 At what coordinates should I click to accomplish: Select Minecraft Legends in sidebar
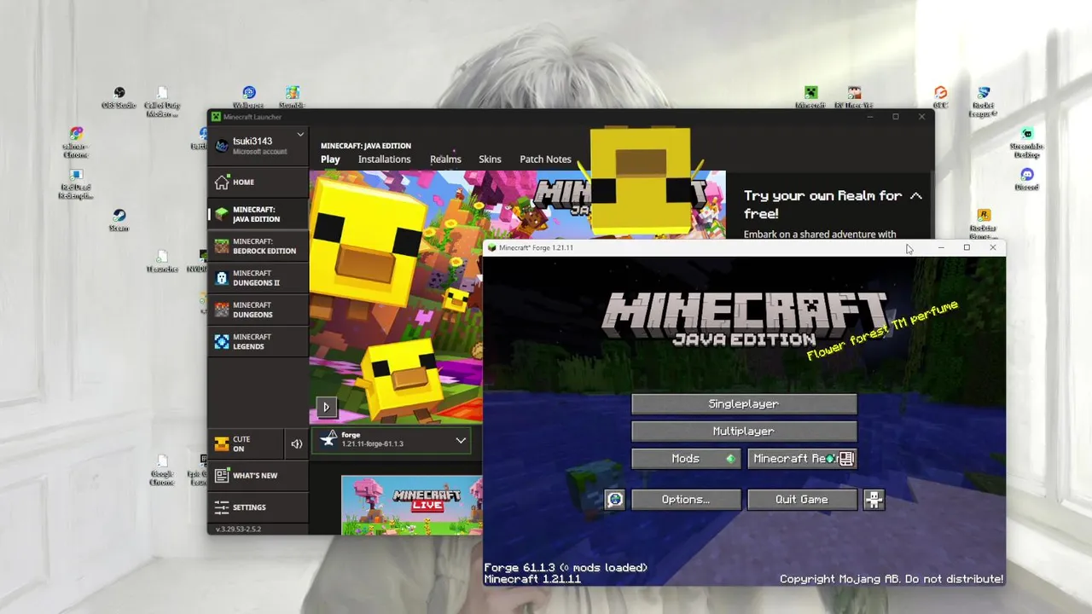(258, 341)
